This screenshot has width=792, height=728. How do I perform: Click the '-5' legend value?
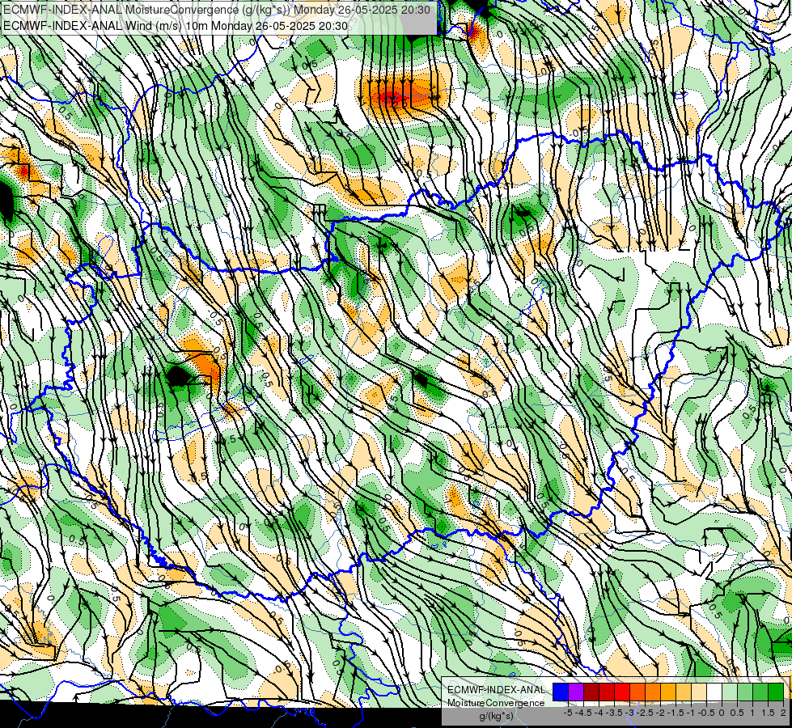coord(568,713)
